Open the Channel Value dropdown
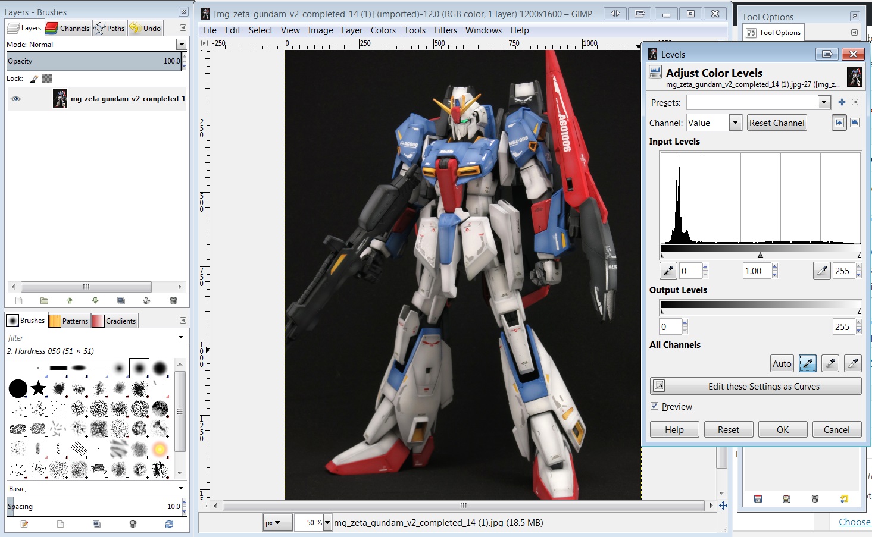This screenshot has height=537, width=872. coord(736,123)
